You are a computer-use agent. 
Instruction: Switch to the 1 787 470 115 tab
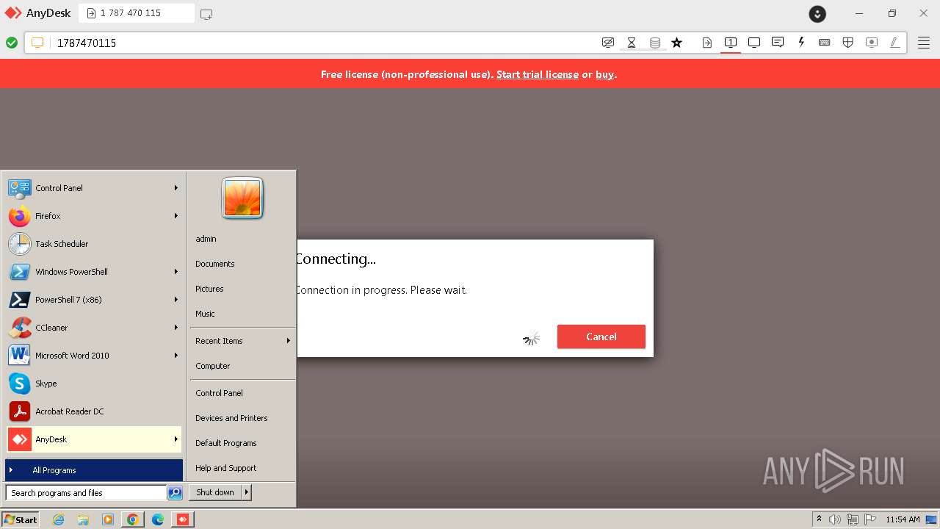pos(137,13)
